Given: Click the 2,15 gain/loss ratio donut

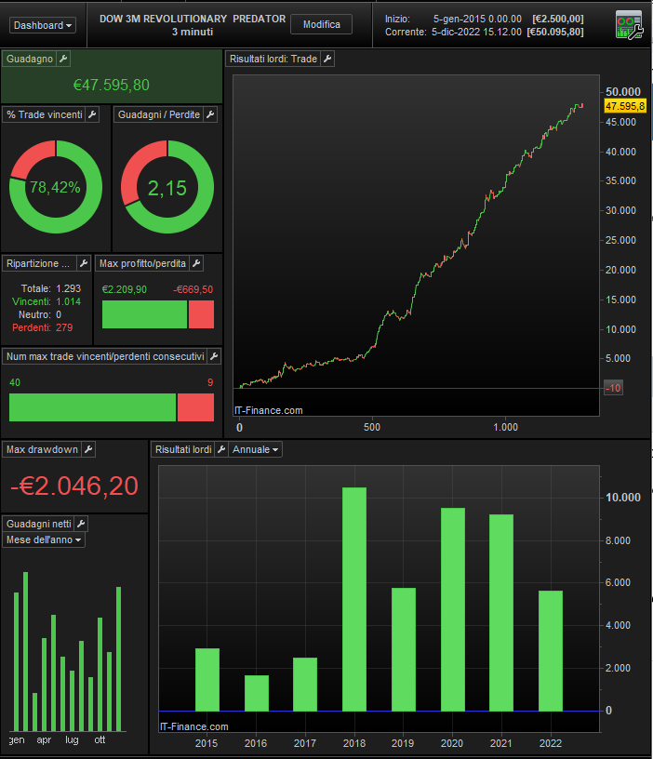Looking at the screenshot, I should 167,187.
